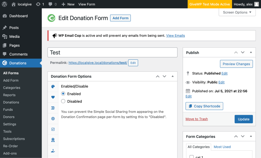The image size is (261, 158).
Task: Click the Dashboard gauge icon
Action: [x=5, y=16]
